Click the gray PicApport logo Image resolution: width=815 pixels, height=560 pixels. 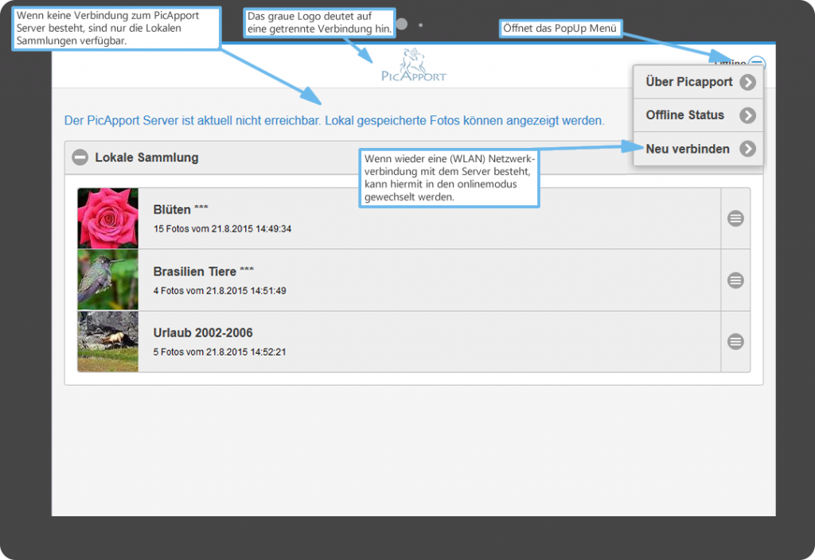[x=413, y=65]
